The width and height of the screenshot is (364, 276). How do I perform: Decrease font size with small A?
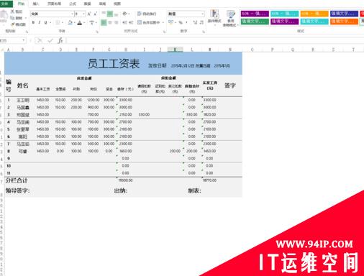96,14
